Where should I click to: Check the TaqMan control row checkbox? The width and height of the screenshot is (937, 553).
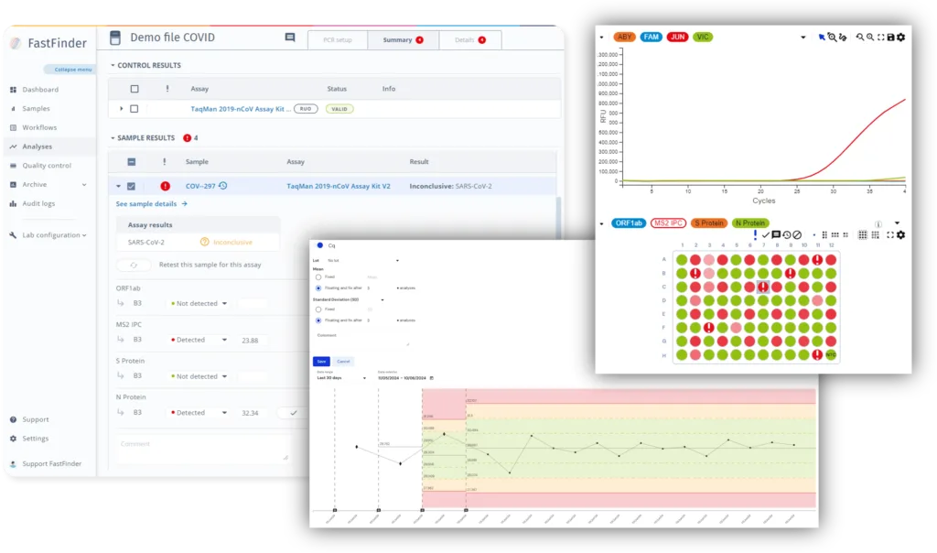tap(135, 109)
